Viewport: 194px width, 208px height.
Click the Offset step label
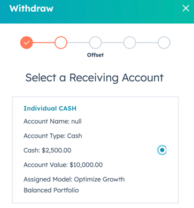tap(95, 55)
